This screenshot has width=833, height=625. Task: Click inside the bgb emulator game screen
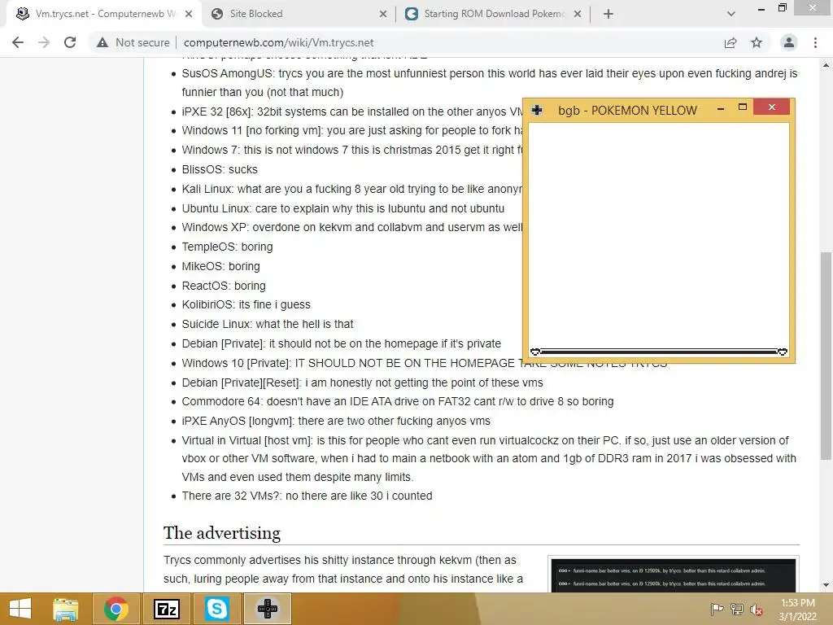[659, 239]
